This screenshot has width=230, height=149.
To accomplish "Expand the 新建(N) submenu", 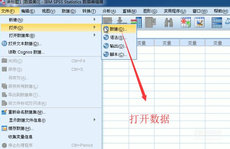I will tap(51, 20).
